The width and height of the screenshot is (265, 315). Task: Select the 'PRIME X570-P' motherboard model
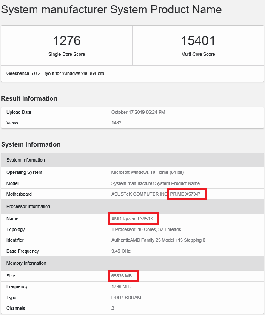(185, 194)
